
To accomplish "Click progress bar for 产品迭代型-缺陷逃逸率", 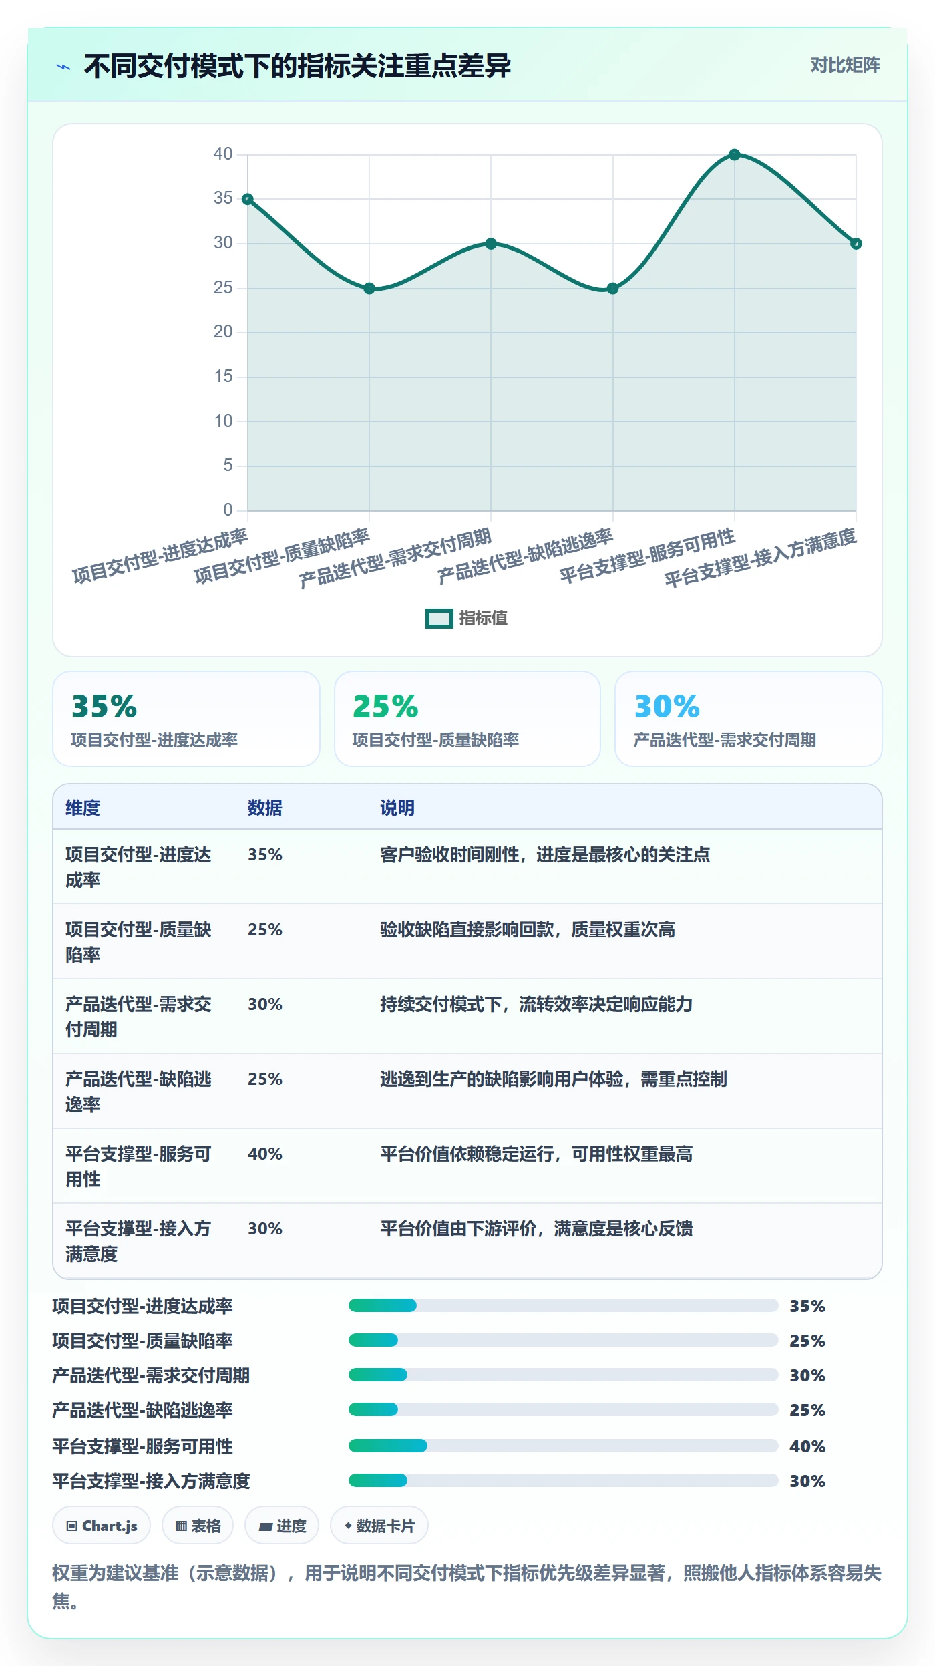I will (x=563, y=1409).
